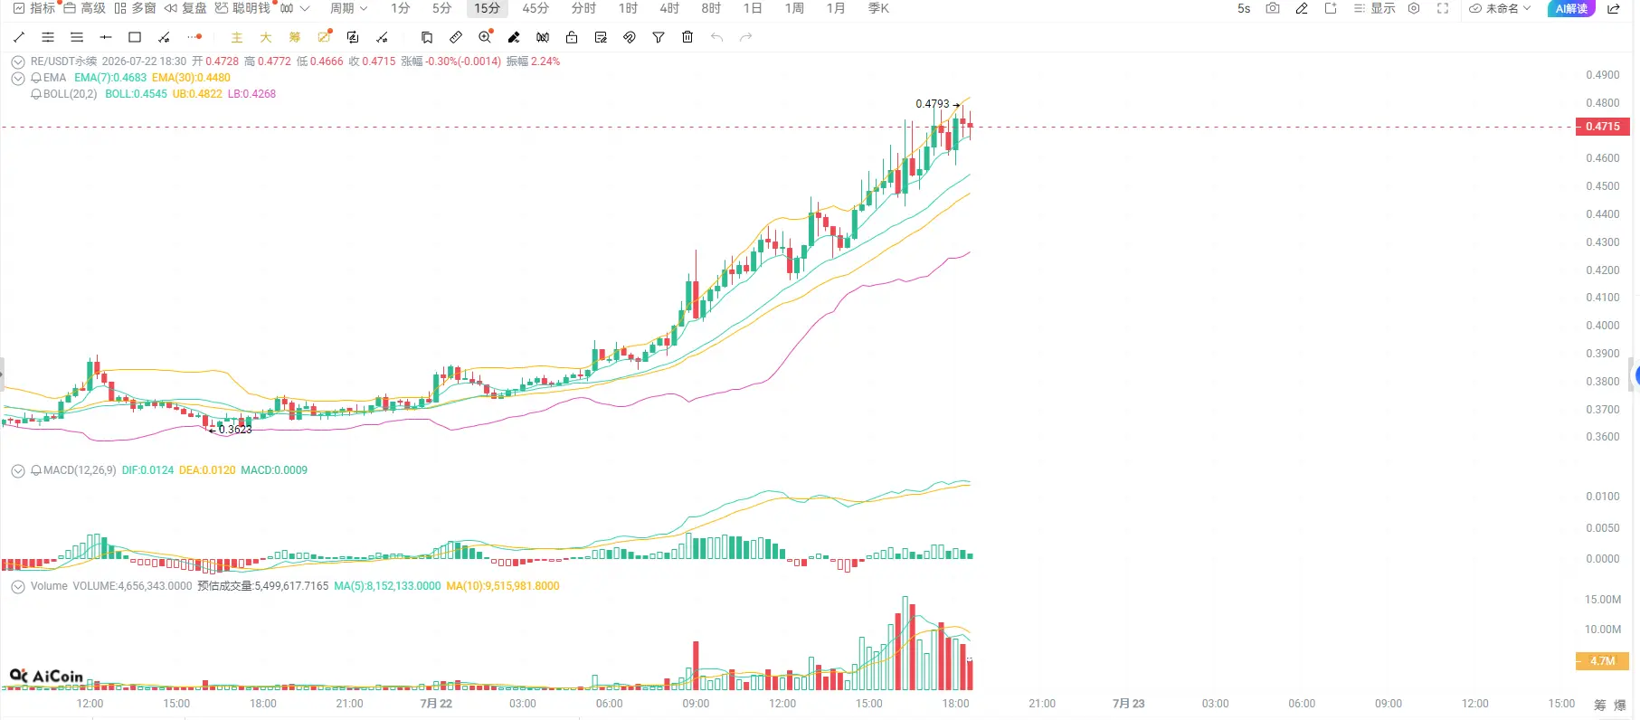Select the ruler measurement tool
Image resolution: width=1640 pixels, height=720 pixels.
pyautogui.click(x=456, y=37)
